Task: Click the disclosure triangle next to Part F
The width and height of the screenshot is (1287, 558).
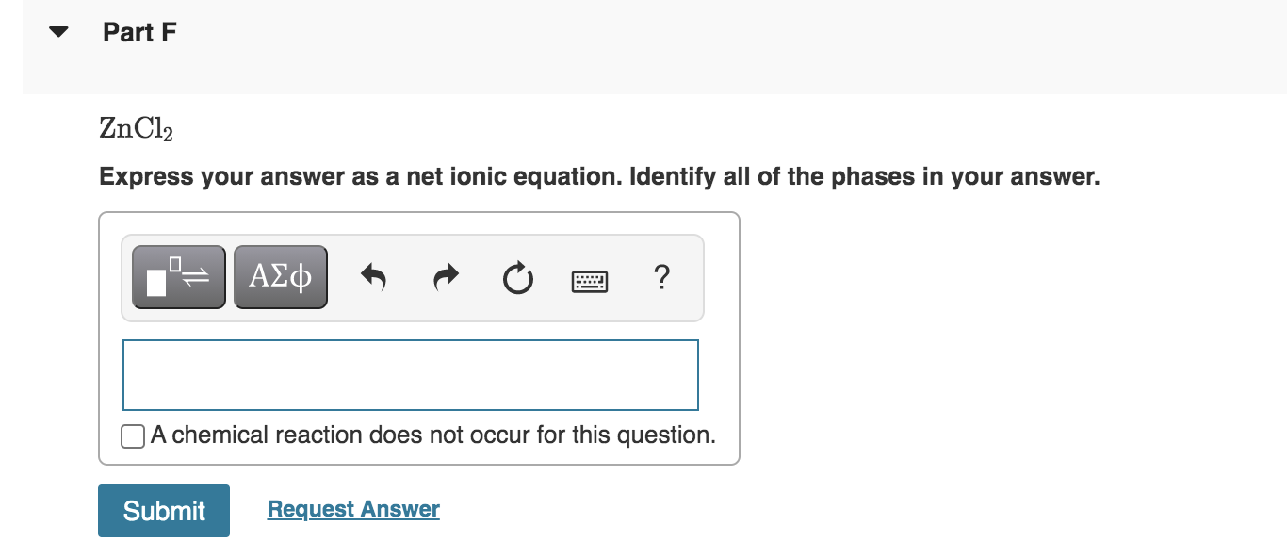Action: click(x=57, y=31)
